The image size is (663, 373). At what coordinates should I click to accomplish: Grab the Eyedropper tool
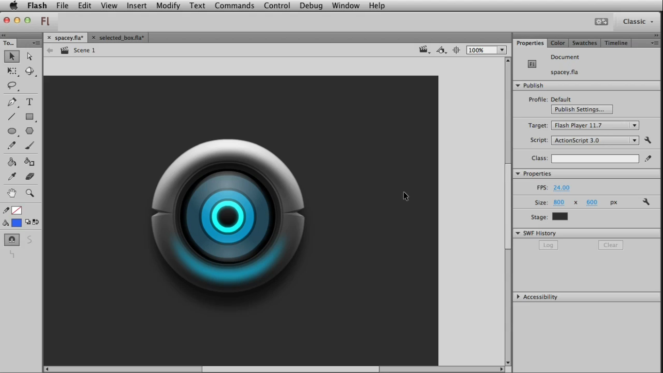click(12, 176)
